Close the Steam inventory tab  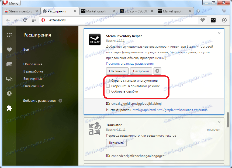pos(37,11)
